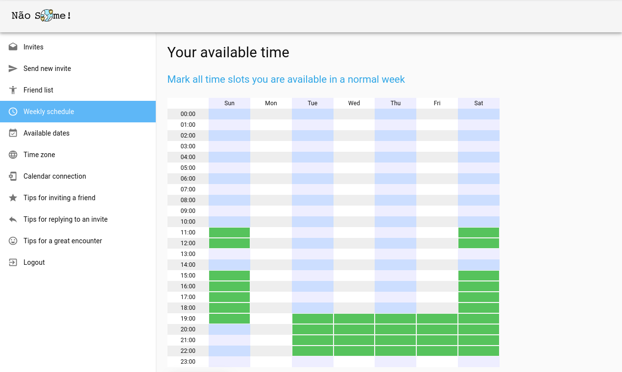Toggle Sunday 15:00 available slot

pyautogui.click(x=229, y=276)
